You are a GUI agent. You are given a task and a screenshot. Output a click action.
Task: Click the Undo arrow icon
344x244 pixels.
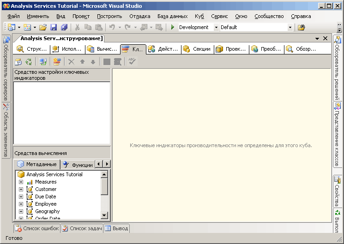pos(112,27)
